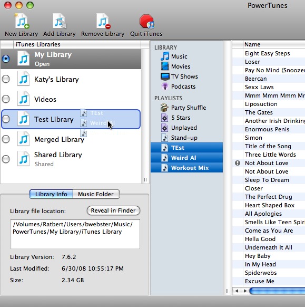Click the library file location text field

(x=75, y=234)
